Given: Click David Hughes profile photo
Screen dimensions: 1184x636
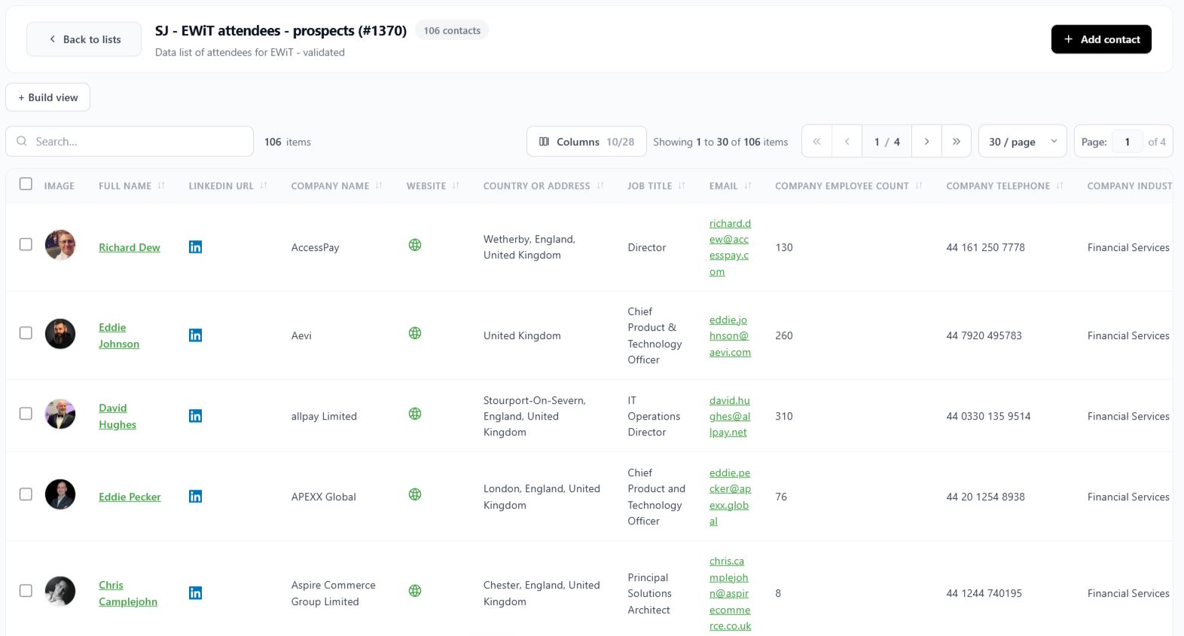Looking at the screenshot, I should (x=60, y=414).
